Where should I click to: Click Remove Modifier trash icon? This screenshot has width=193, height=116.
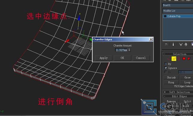click(186, 44)
